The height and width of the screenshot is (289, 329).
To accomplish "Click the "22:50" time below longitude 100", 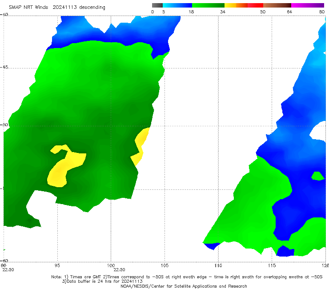I will (x=119, y=270).
